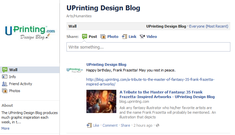Click the Info icon in the sidebar

(x=5, y=77)
